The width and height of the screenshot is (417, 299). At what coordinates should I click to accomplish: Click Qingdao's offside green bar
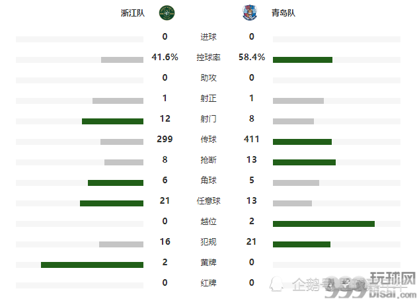point(324,224)
